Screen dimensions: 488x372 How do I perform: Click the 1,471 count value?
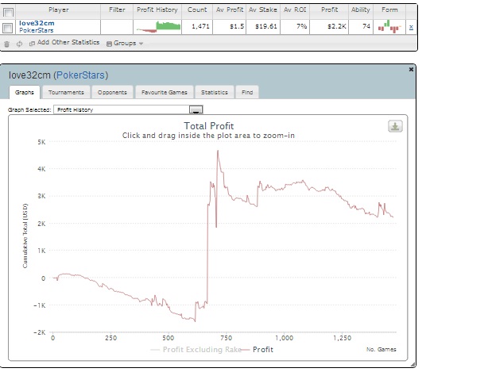(x=200, y=26)
